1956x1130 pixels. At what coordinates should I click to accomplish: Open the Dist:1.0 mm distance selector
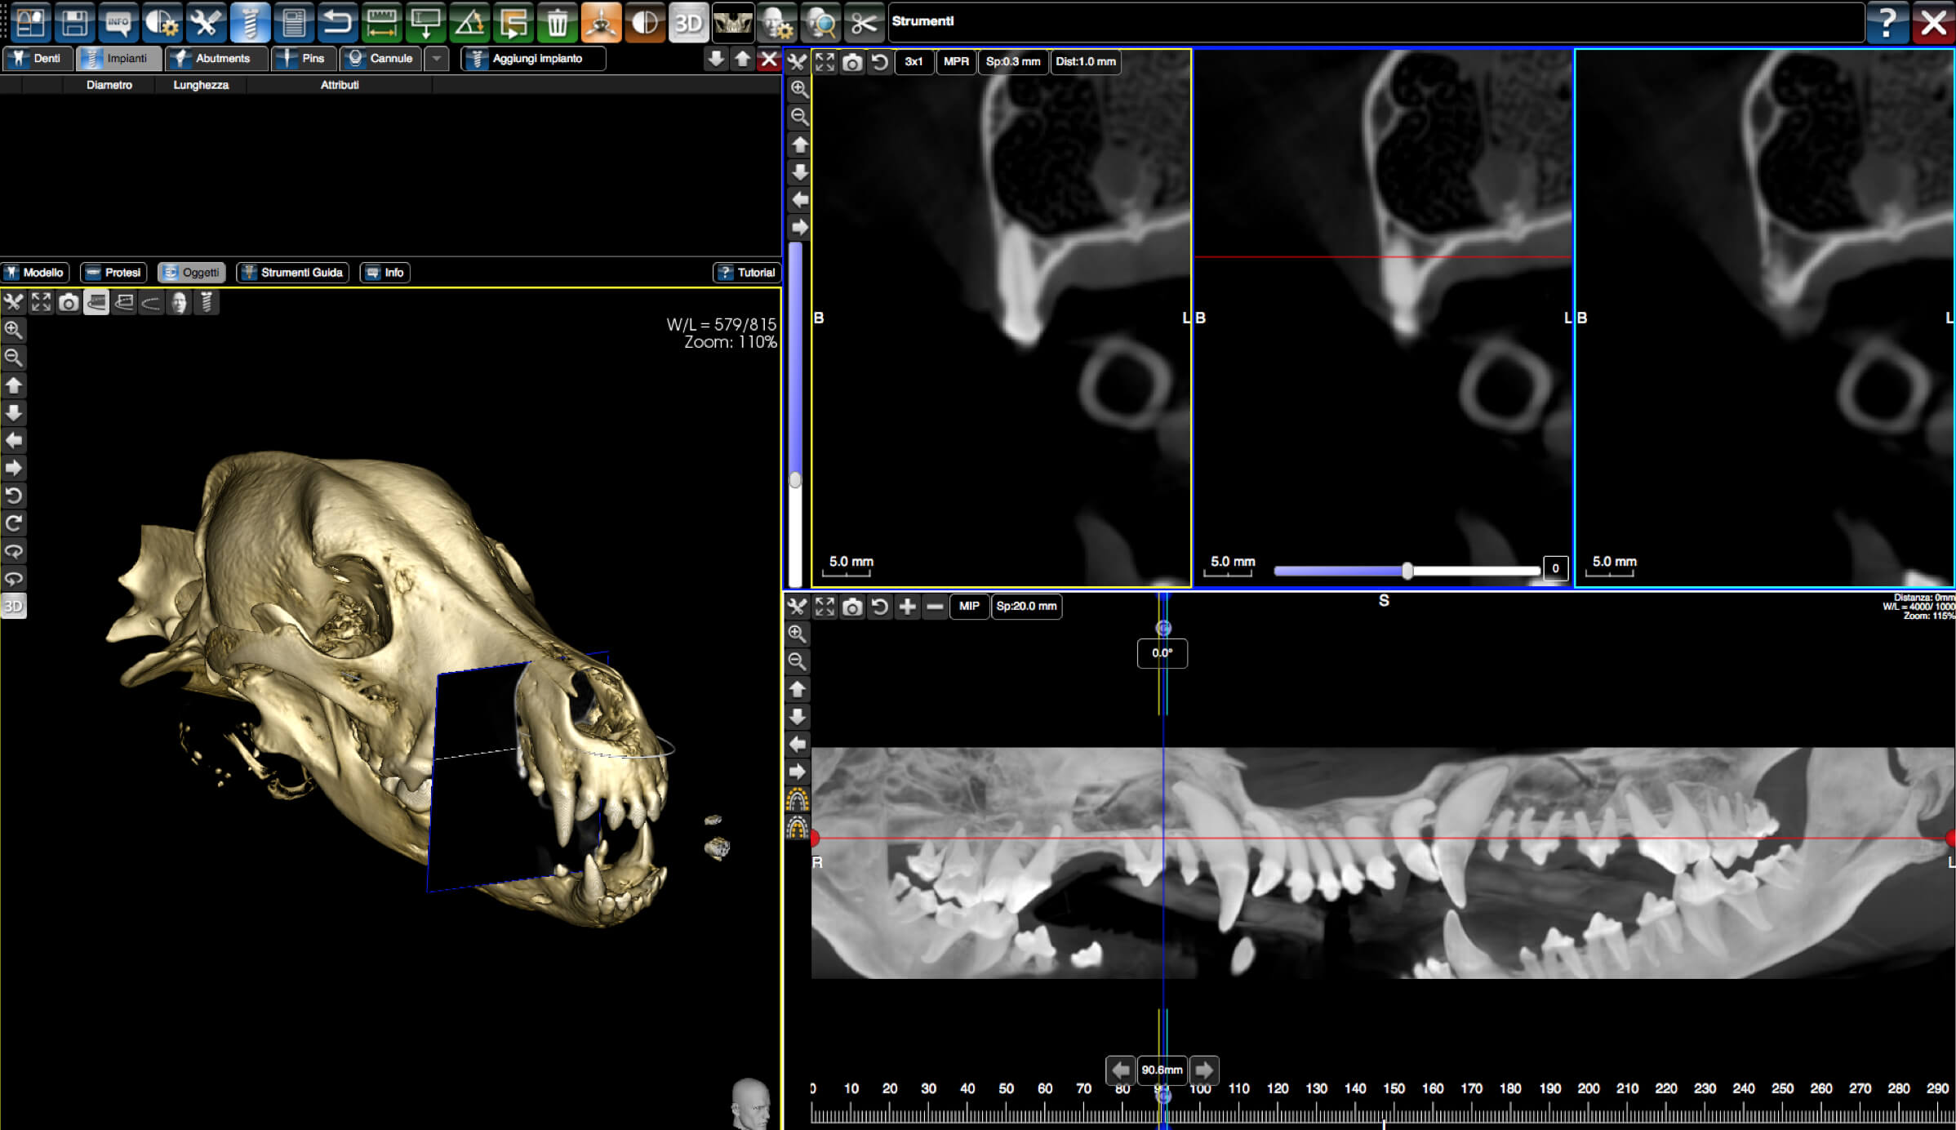(1086, 62)
